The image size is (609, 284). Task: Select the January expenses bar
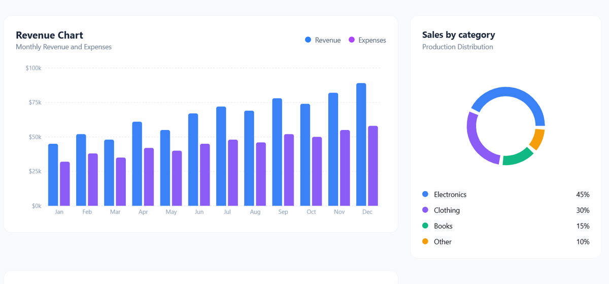coord(65,183)
